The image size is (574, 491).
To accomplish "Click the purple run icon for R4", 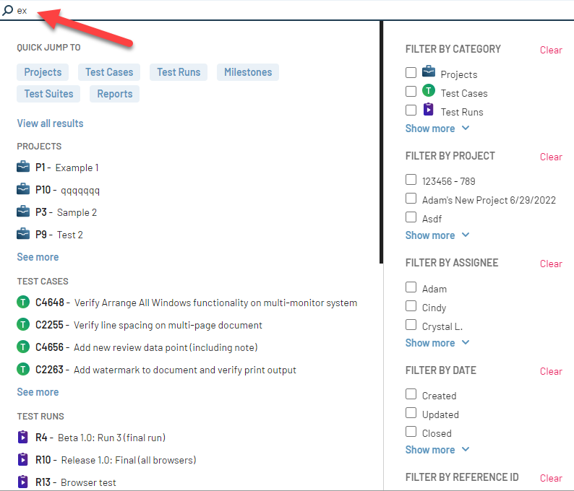I will pyautogui.click(x=22, y=437).
